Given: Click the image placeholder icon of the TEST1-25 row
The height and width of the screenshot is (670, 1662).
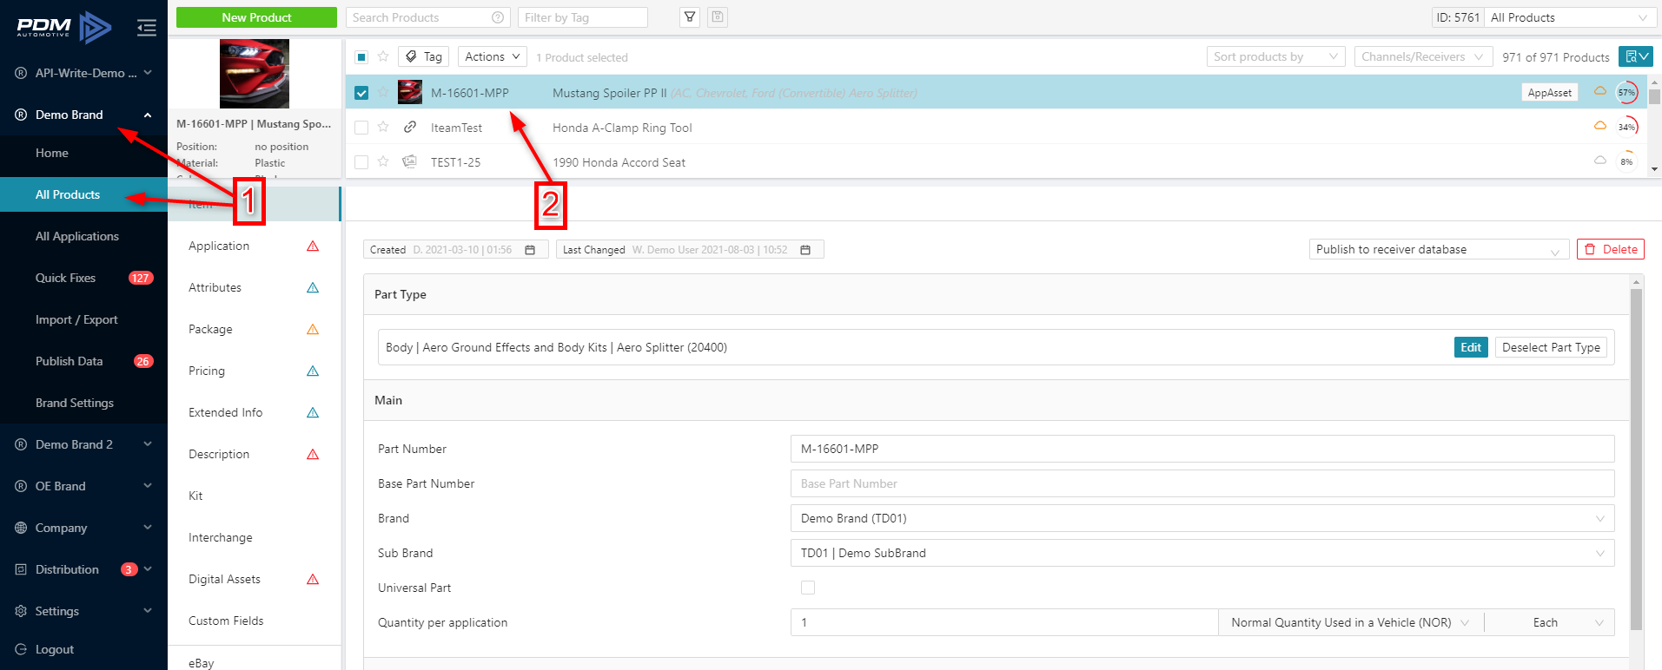Looking at the screenshot, I should click(x=410, y=161).
